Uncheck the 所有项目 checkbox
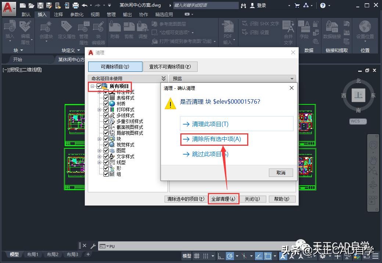The image size is (382, 263). pos(100,87)
